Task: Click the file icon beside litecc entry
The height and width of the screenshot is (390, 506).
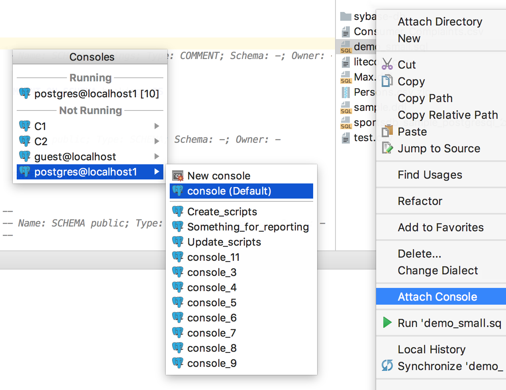Action: (346, 62)
